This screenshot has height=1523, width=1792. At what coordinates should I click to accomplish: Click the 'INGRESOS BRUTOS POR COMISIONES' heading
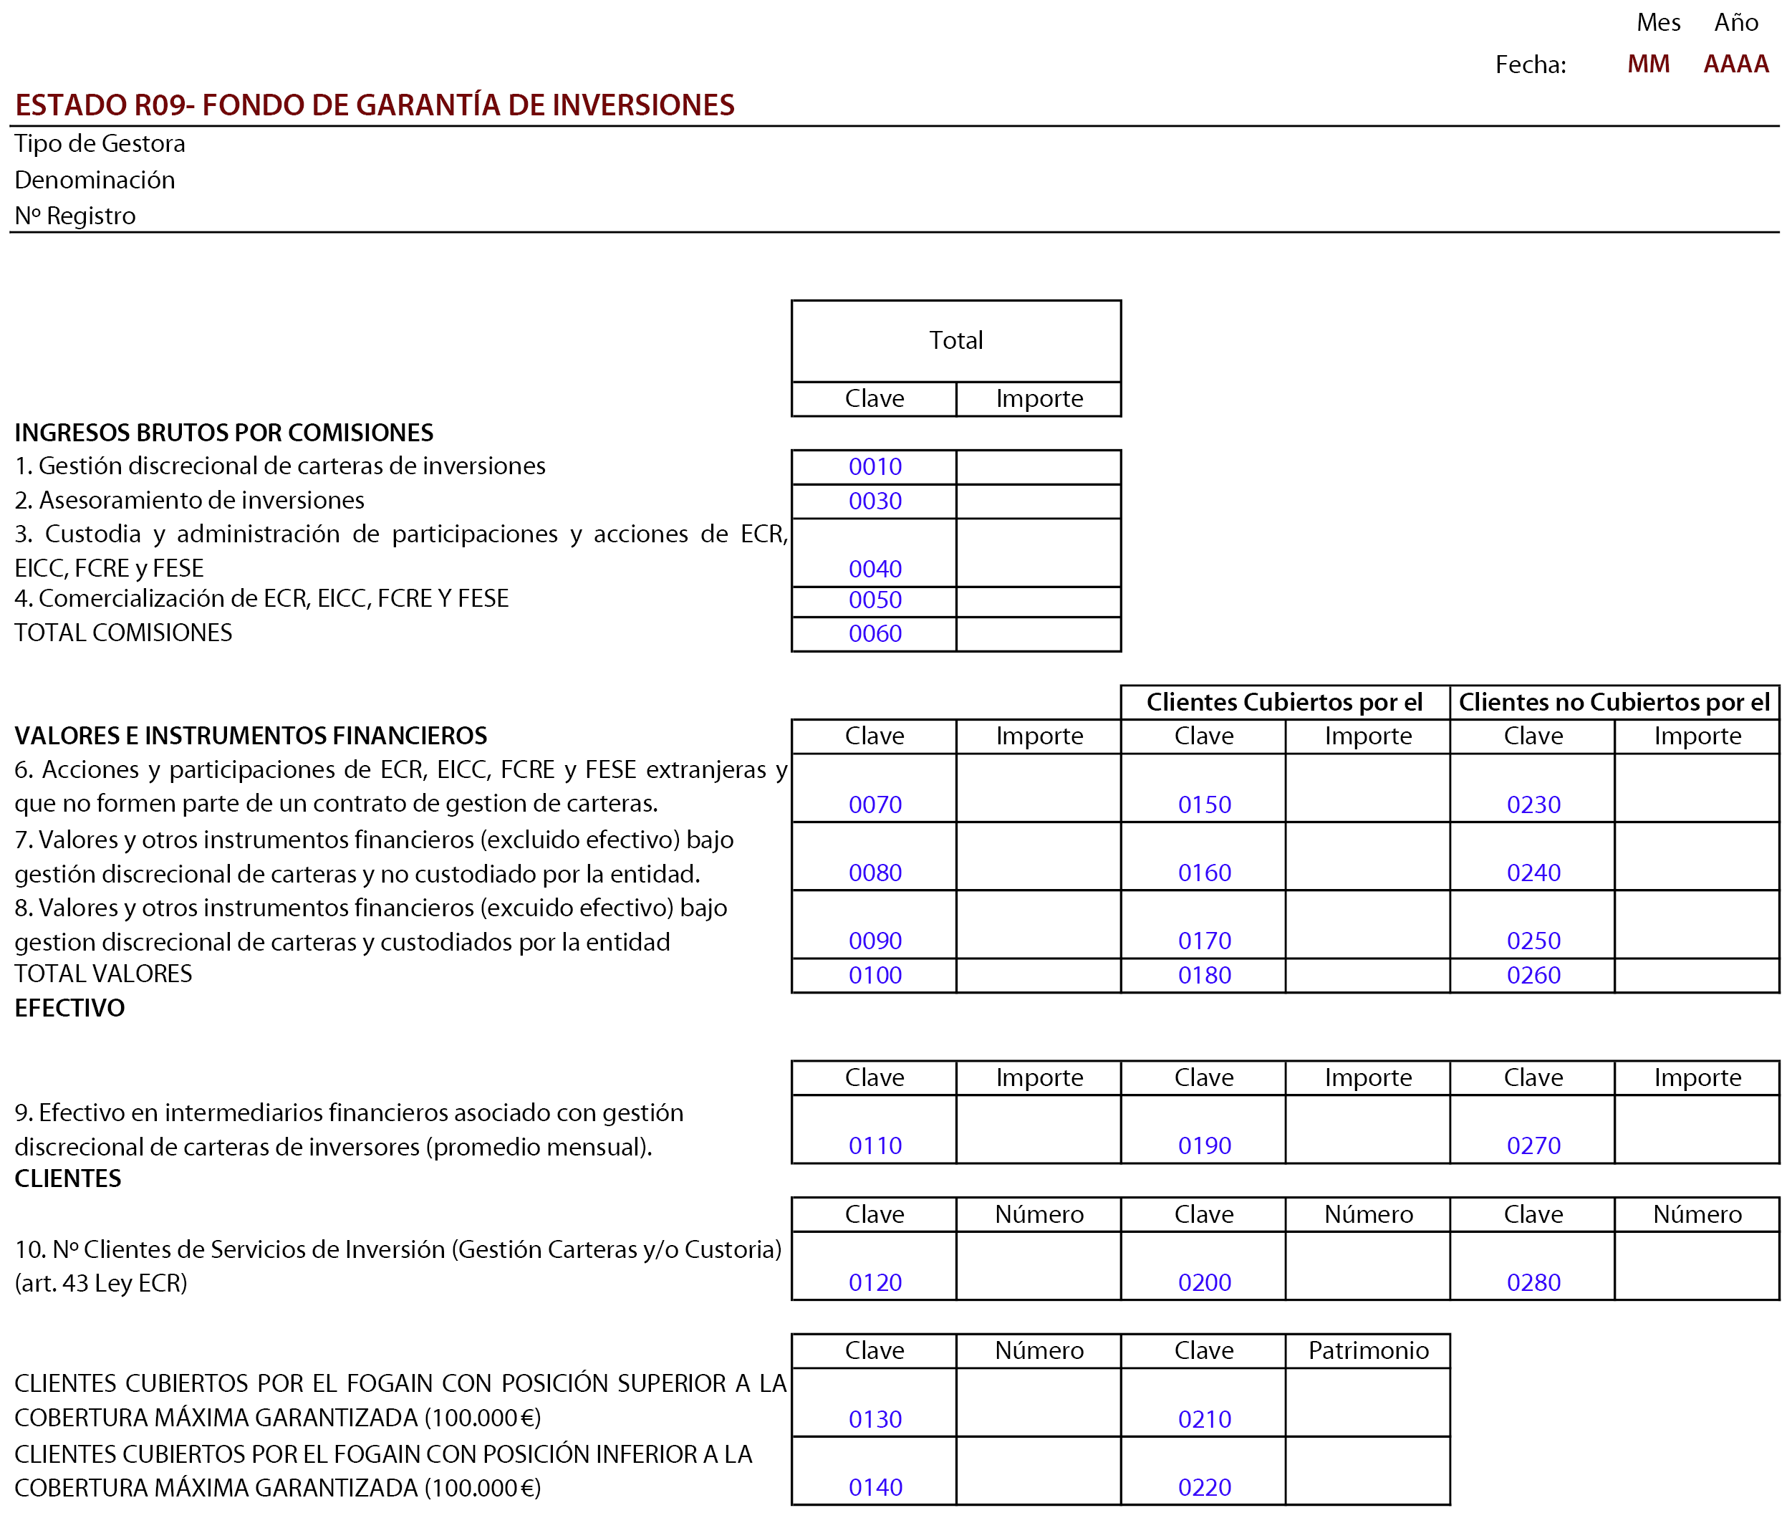(224, 433)
